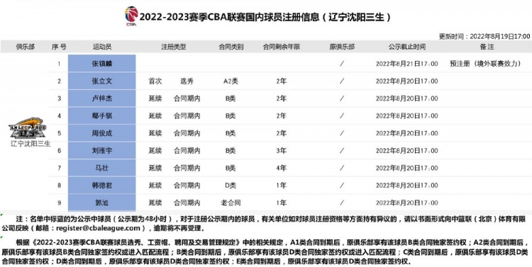The width and height of the screenshot is (532, 267).
Task: Click the CBA league logo icon
Action: tap(131, 16)
